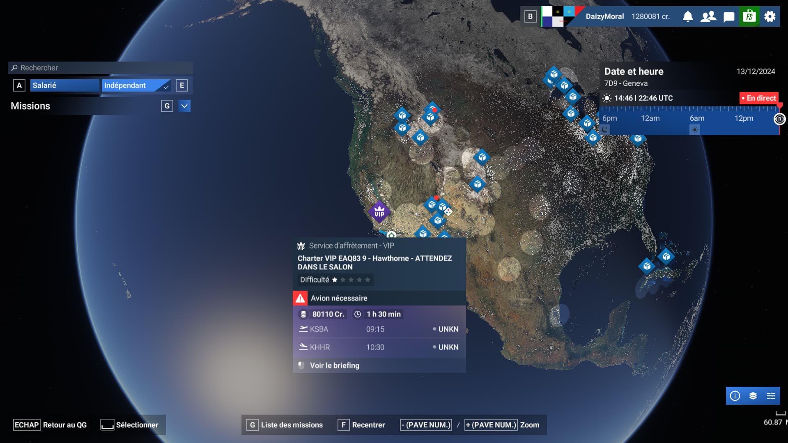This screenshot has height=443, width=788.
Task: Open the map filters list icon
Action: pos(771,396)
